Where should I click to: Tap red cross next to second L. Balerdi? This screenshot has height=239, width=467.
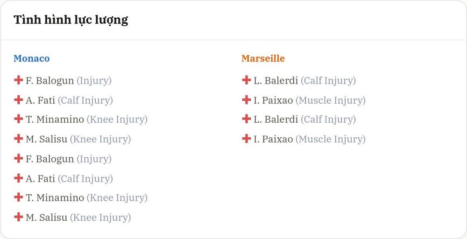246,119
